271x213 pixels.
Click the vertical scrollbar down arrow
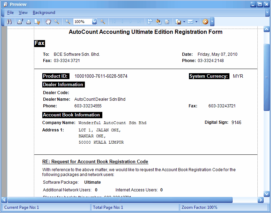pyautogui.click(x=266, y=194)
